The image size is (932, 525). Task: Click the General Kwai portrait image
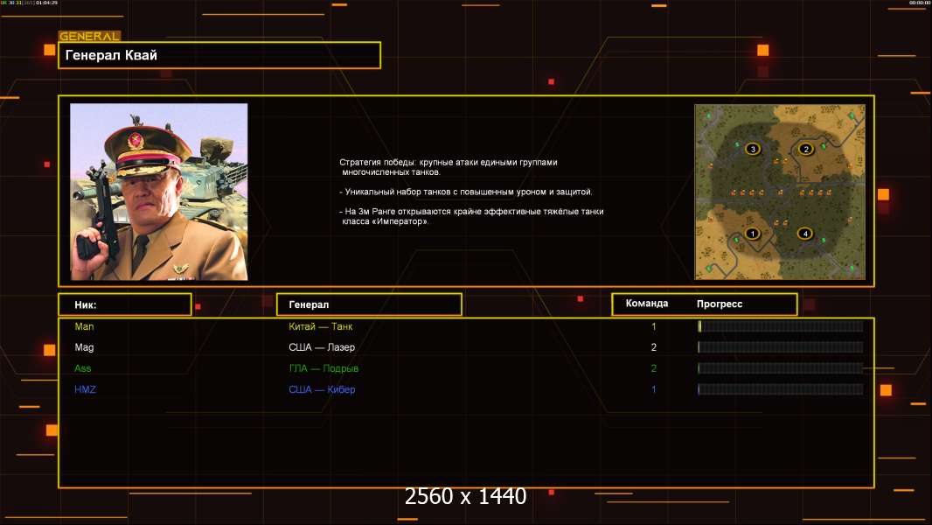pyautogui.click(x=159, y=192)
